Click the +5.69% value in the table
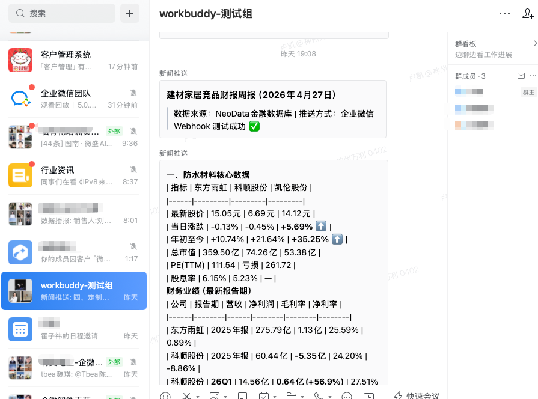 click(296, 227)
